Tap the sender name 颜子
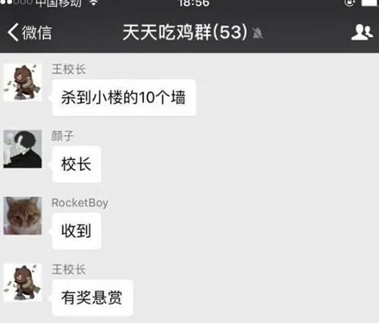 62,136
